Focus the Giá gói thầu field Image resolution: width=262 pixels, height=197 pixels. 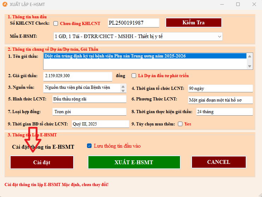click(x=77, y=76)
